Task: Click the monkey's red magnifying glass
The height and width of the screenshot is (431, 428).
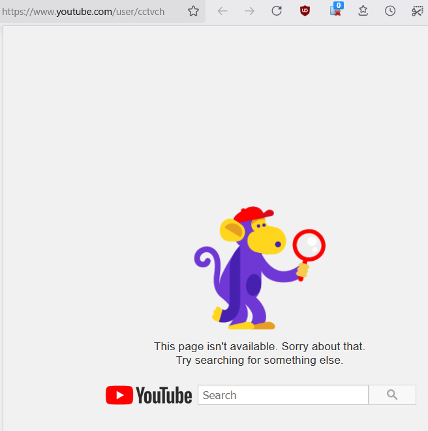Action: (308, 246)
